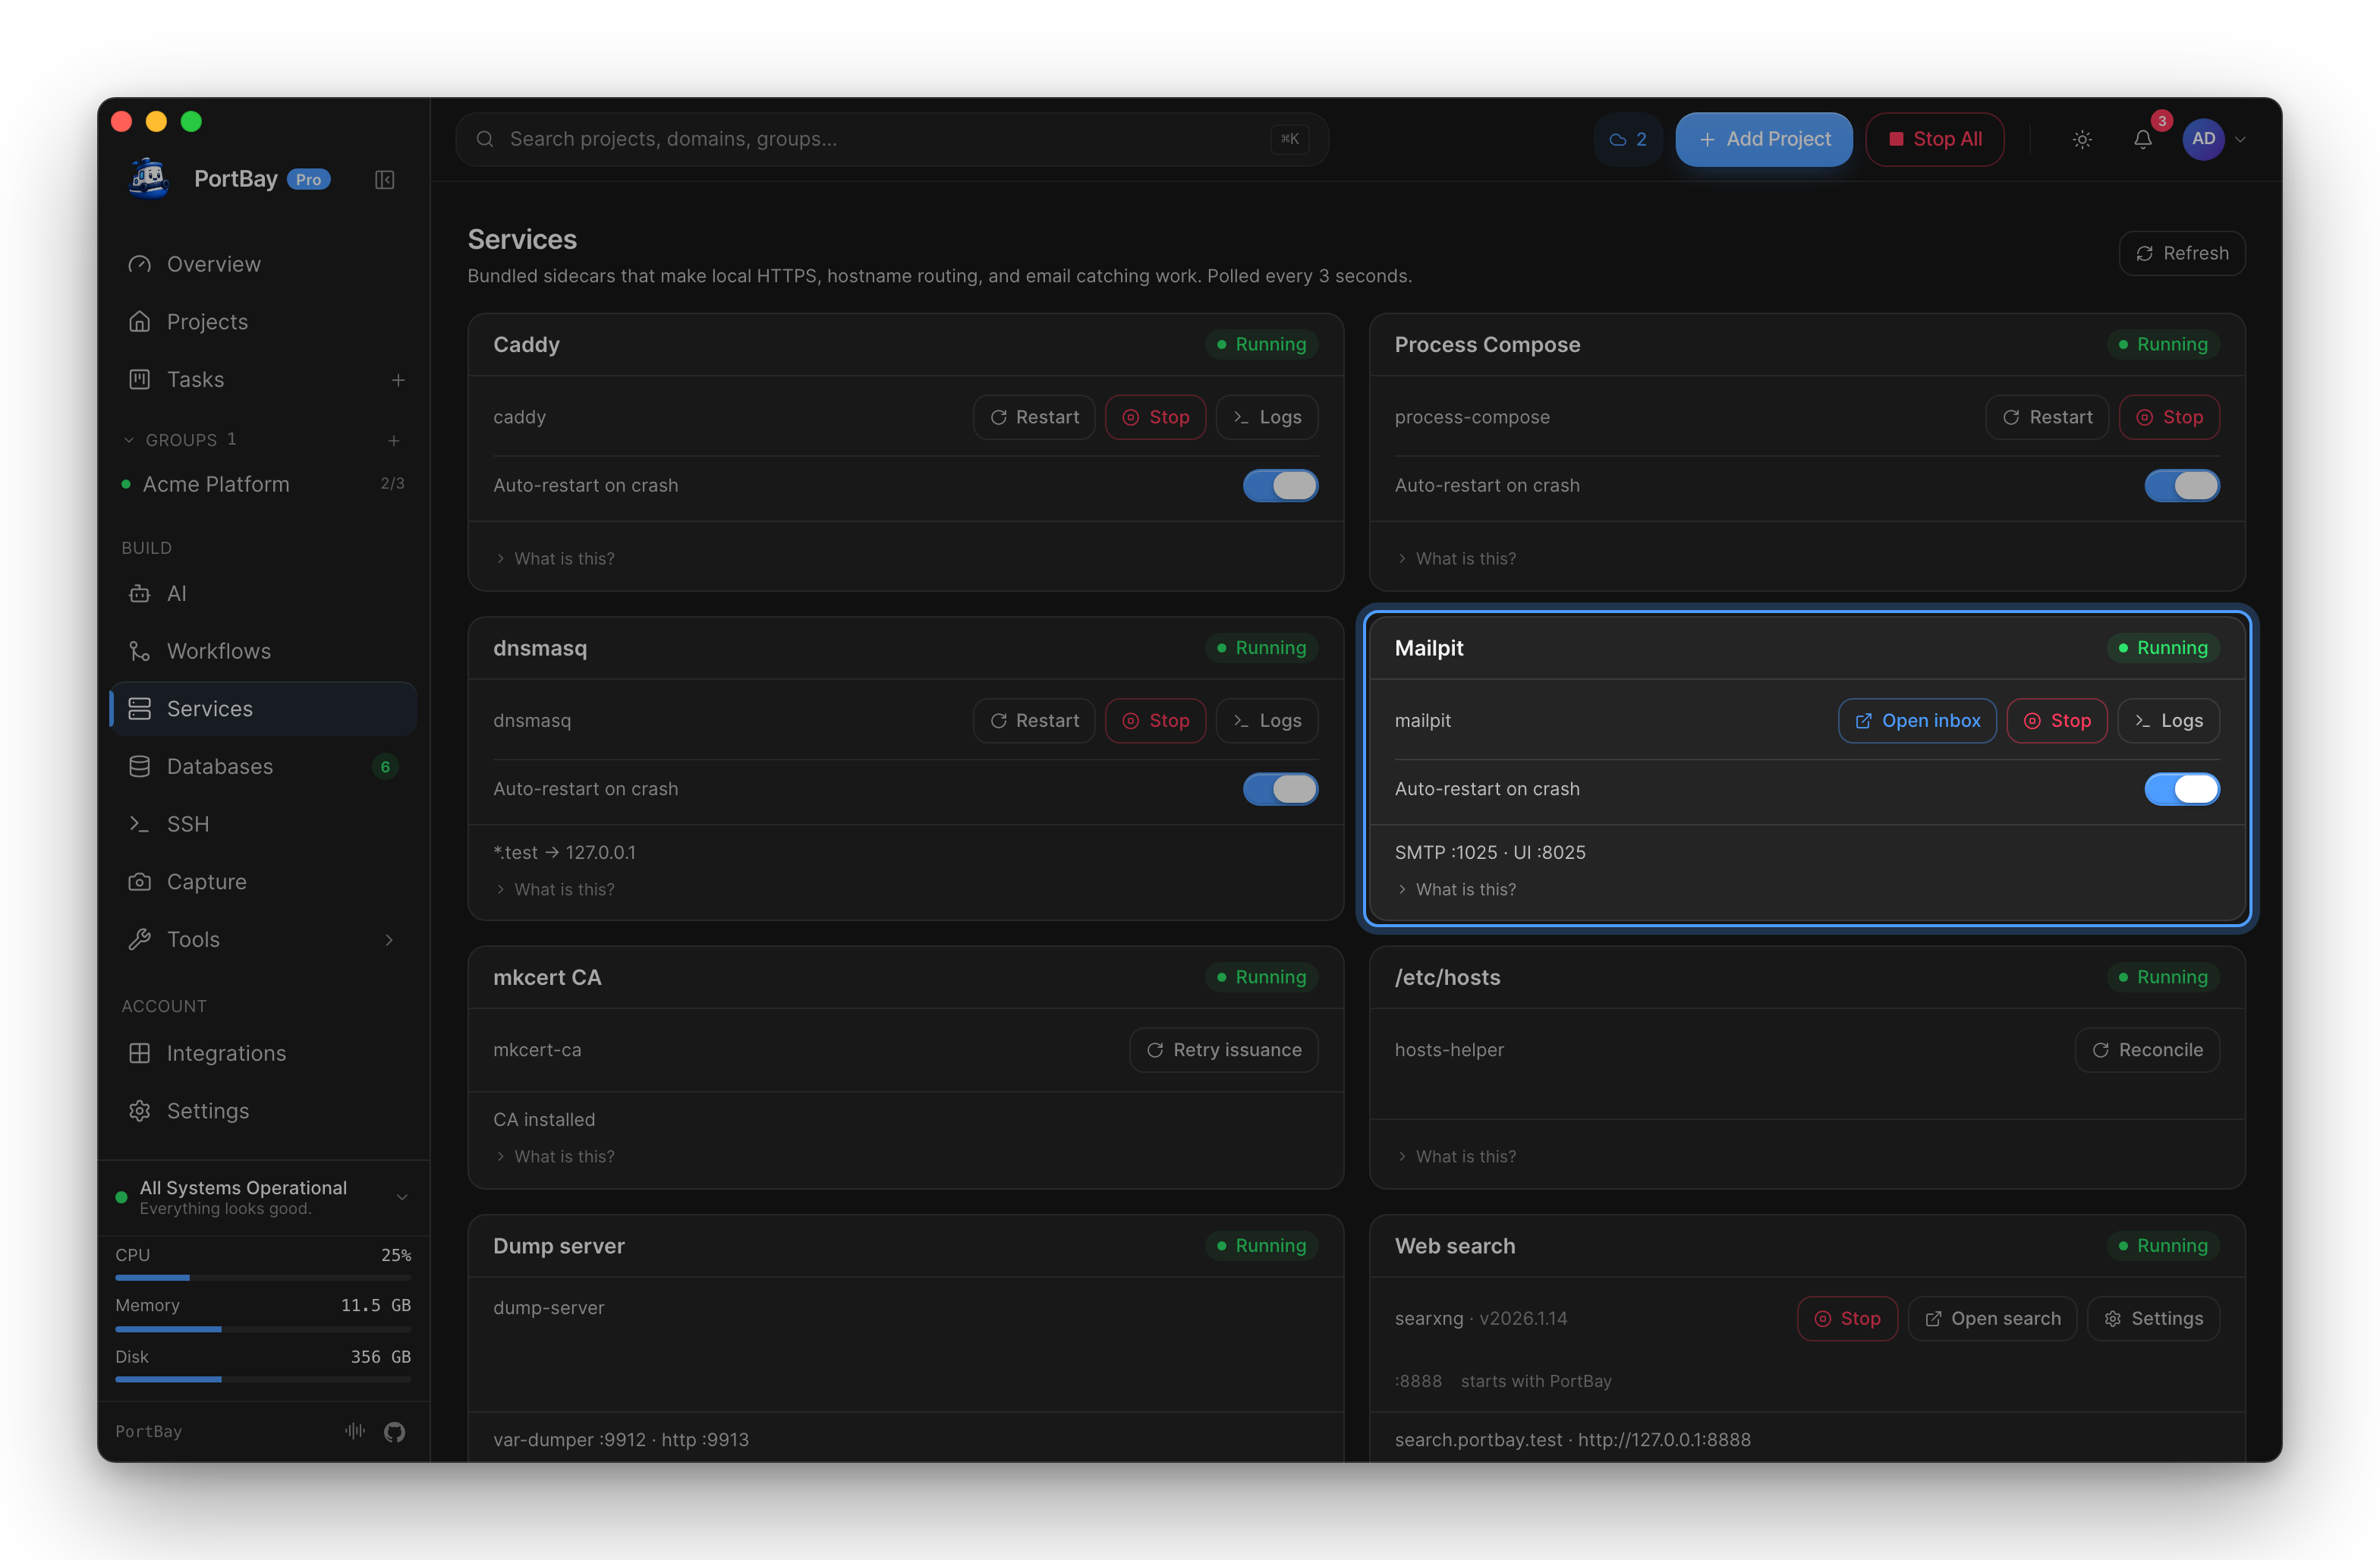Focus the search projects field
2380x1560 pixels.
tap(891, 139)
